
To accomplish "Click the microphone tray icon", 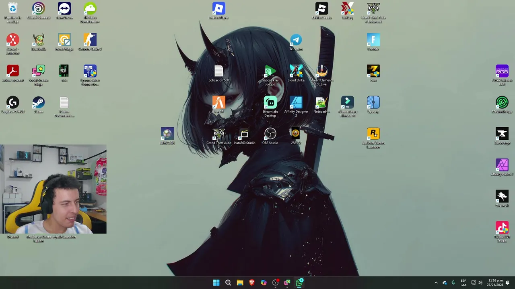I will pos(453,283).
